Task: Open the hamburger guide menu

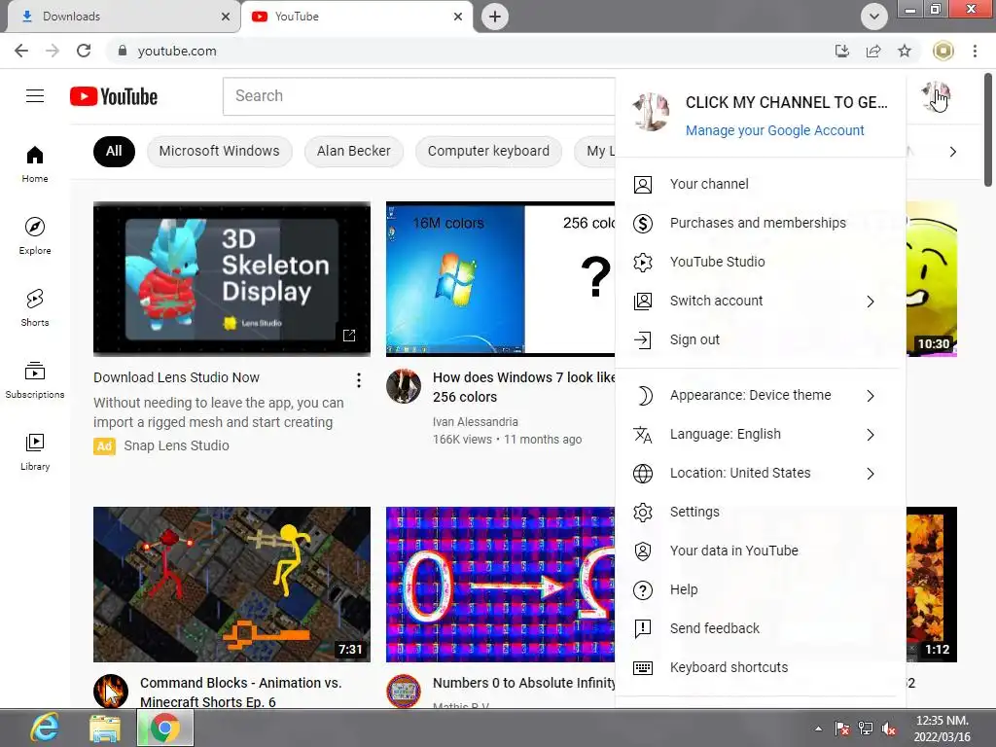Action: tap(35, 96)
